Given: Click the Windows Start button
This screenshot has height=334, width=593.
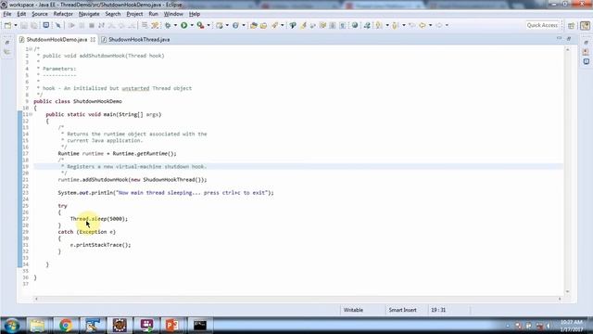Looking at the screenshot, I should [x=12, y=326].
